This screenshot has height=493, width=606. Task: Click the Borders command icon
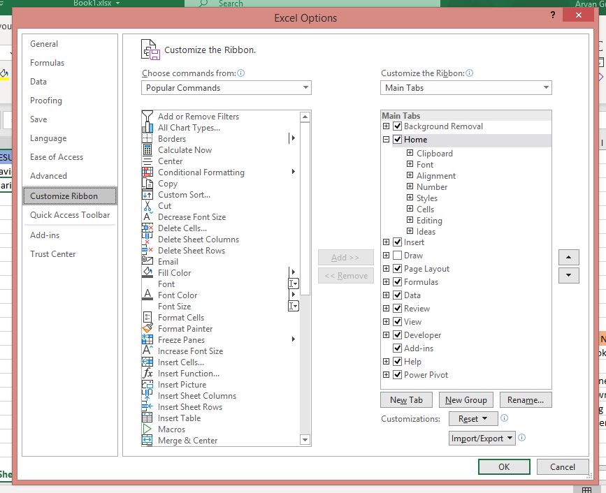[x=147, y=138]
